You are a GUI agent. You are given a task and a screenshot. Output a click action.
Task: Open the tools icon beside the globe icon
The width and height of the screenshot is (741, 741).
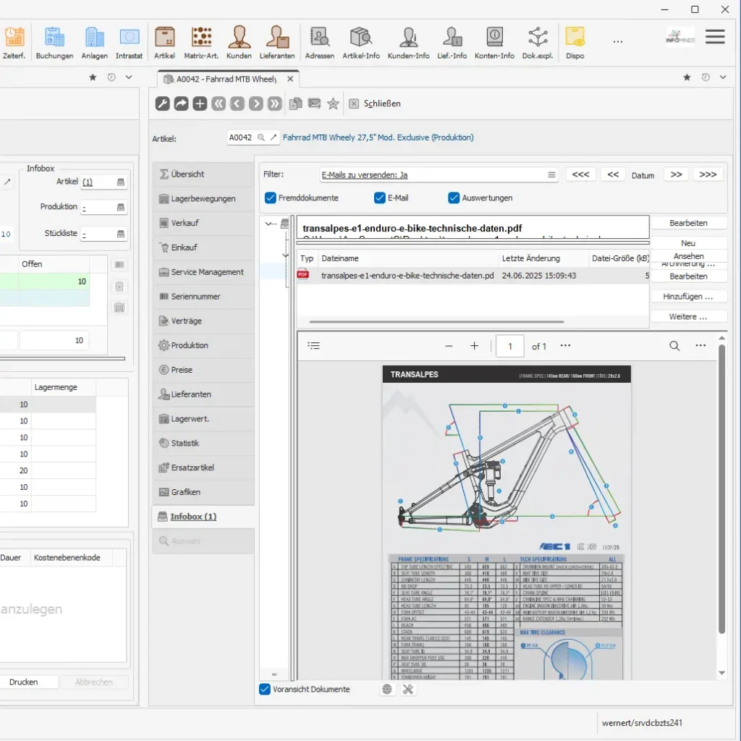[408, 690]
